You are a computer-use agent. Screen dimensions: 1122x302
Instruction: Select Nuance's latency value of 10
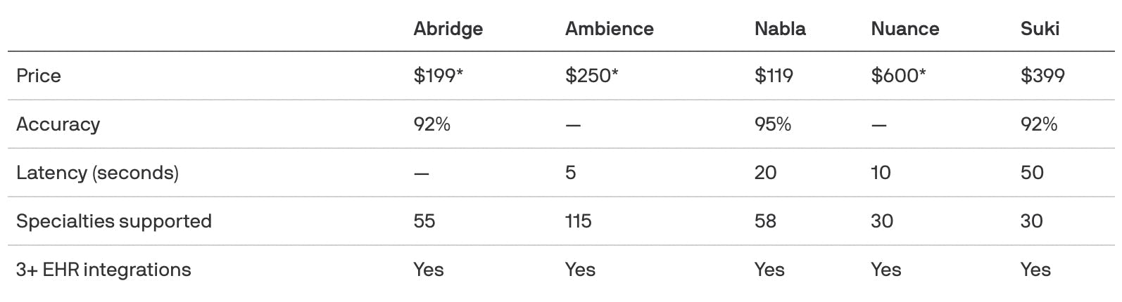point(881,173)
